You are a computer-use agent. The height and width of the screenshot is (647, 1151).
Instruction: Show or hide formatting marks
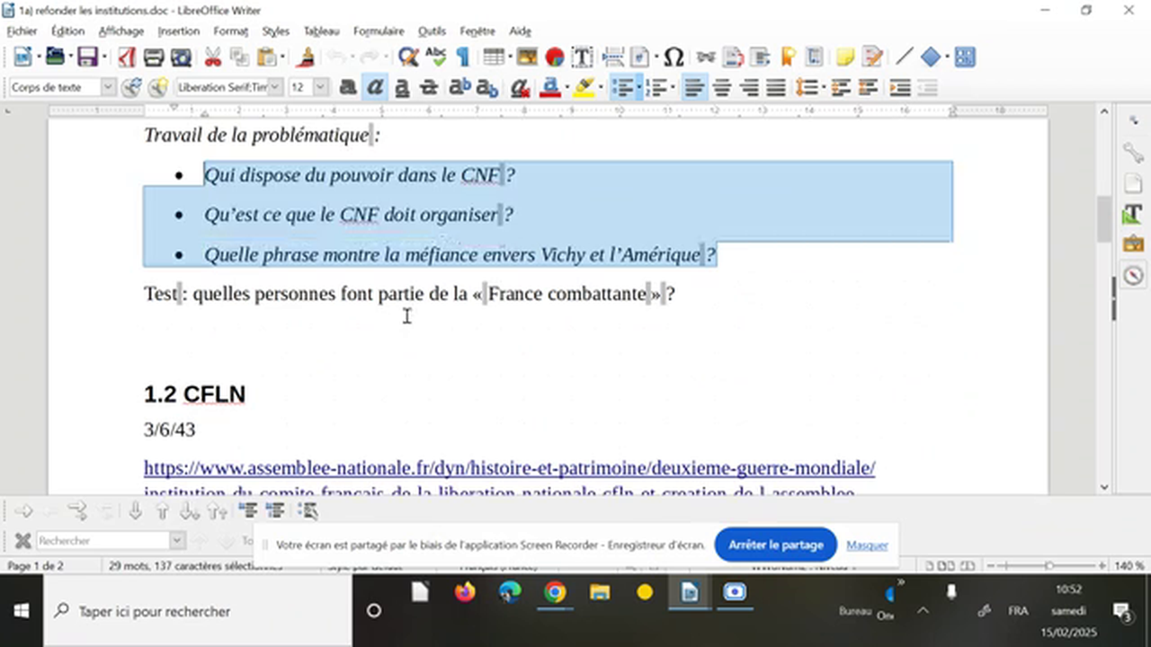(x=463, y=57)
